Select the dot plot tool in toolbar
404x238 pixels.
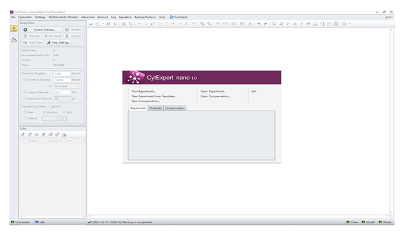[x=98, y=24]
